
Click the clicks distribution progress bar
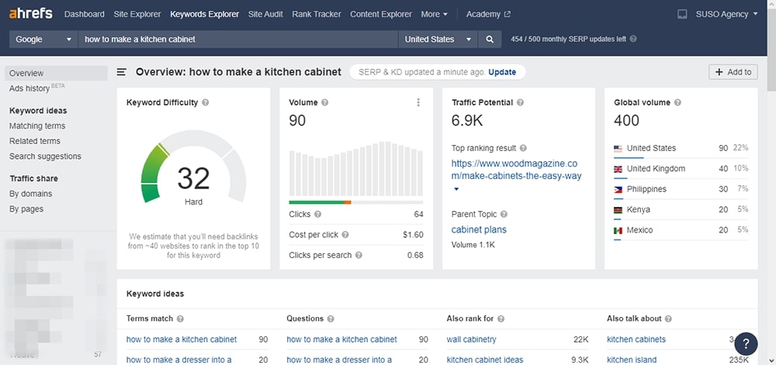click(x=356, y=202)
